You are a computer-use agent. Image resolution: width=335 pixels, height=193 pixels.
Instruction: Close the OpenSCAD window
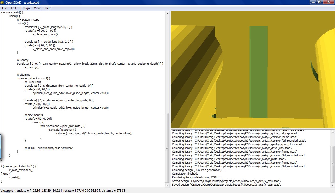pos(329,2)
